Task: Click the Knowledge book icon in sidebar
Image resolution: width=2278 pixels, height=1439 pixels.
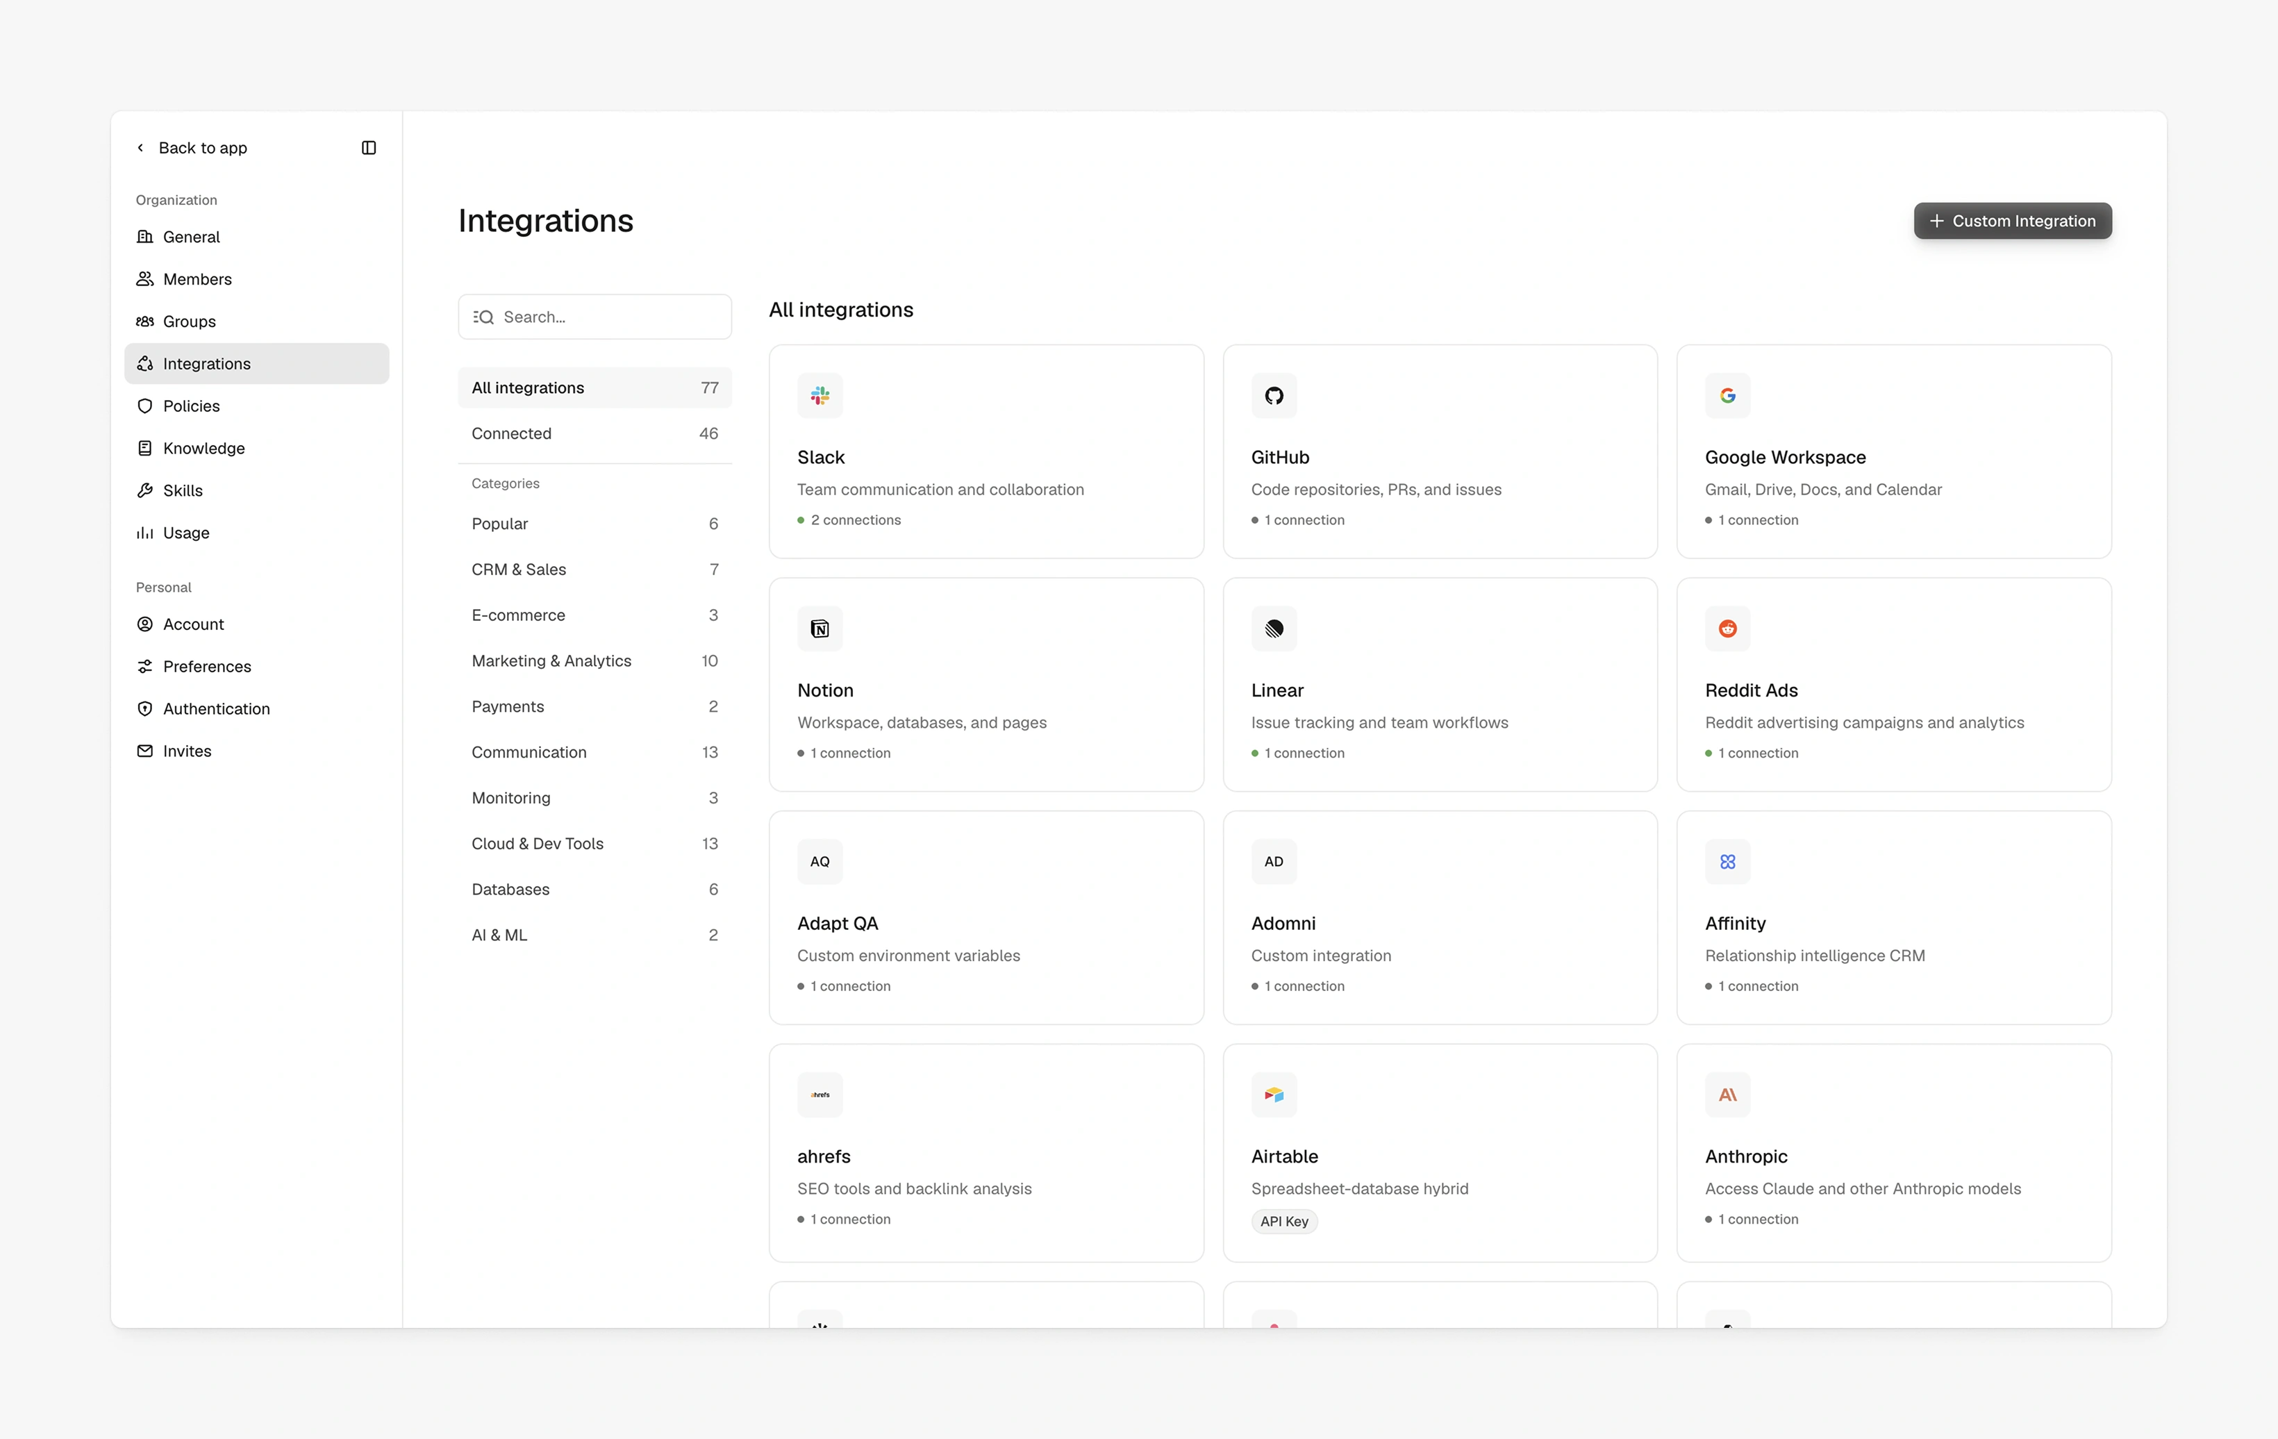Action: (144, 449)
